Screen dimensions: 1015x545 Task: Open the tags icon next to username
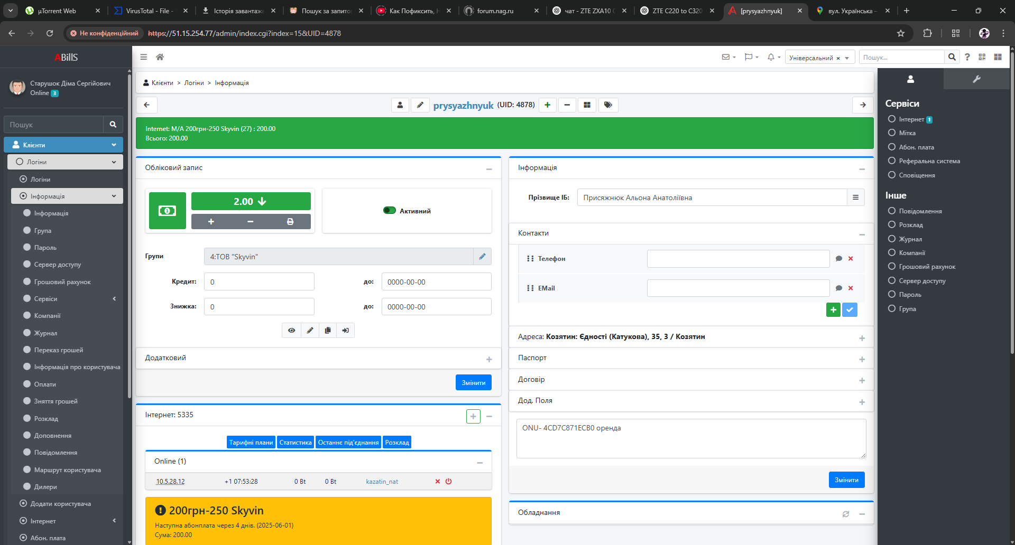[608, 105]
